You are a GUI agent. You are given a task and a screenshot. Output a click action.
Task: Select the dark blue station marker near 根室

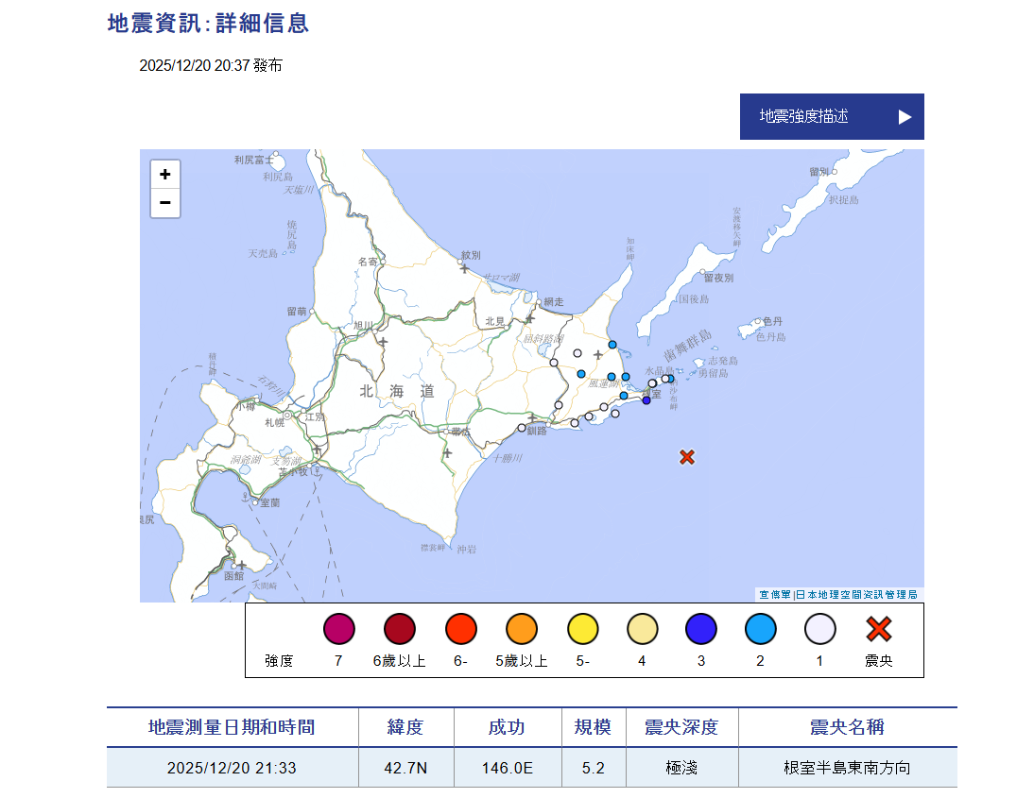[x=646, y=400]
